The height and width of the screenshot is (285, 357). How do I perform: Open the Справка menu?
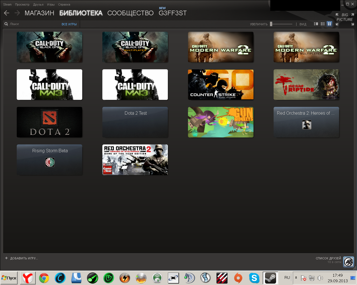coord(64,4)
